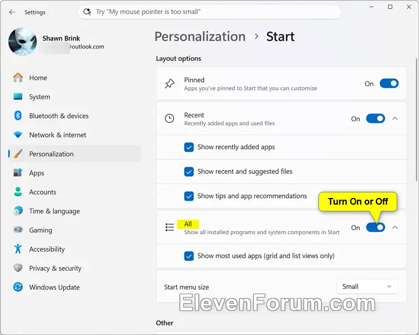Click the Start menu size label
419x335 pixels.
187,287
